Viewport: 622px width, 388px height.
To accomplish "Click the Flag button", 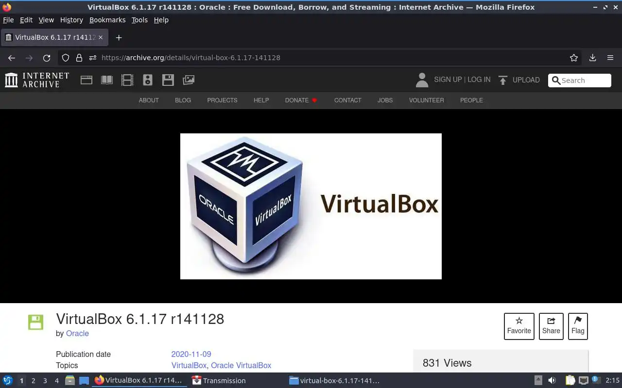I will tap(578, 326).
